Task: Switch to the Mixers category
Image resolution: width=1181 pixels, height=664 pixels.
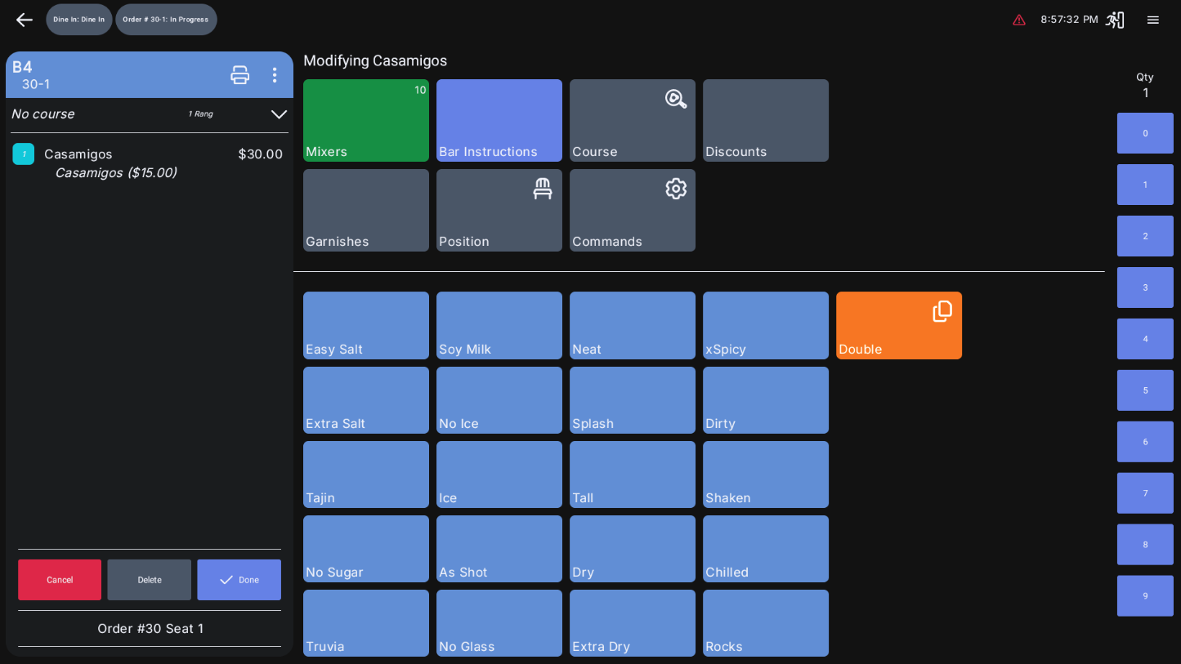Action: point(365,120)
